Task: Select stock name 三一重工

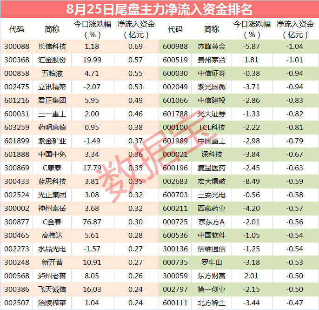Action: (x=52, y=114)
